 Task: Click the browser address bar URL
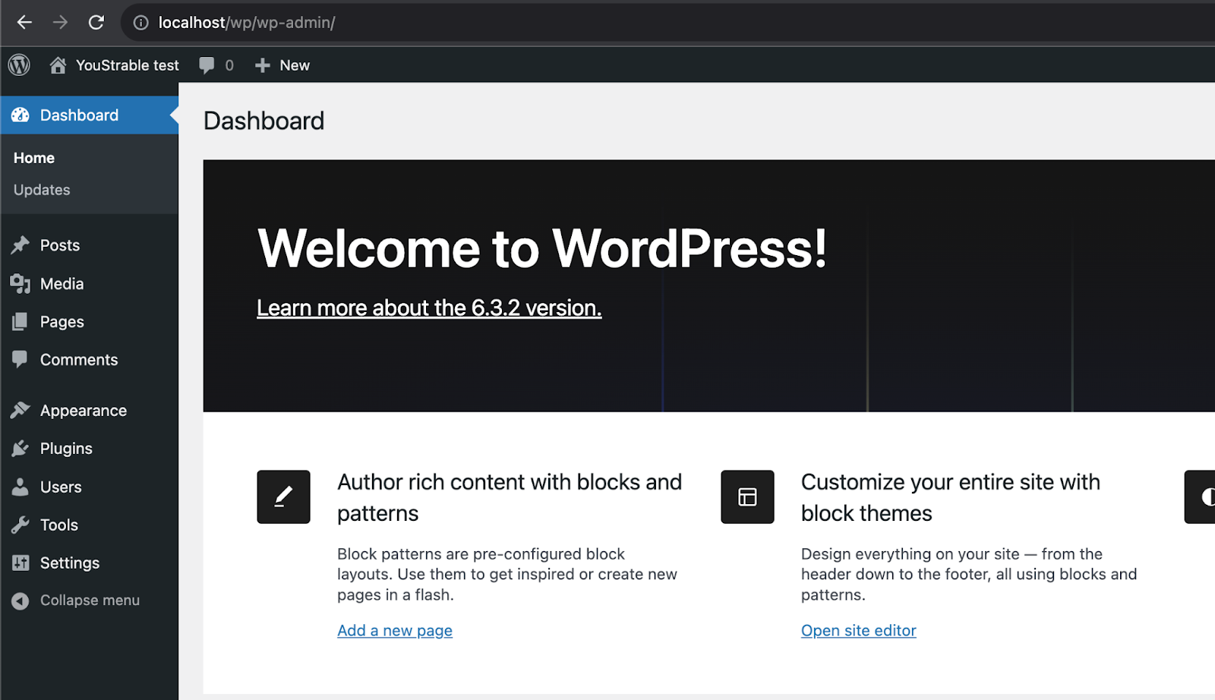(x=247, y=23)
